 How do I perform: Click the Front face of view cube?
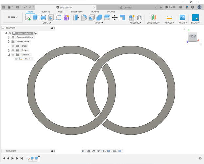[193, 36]
